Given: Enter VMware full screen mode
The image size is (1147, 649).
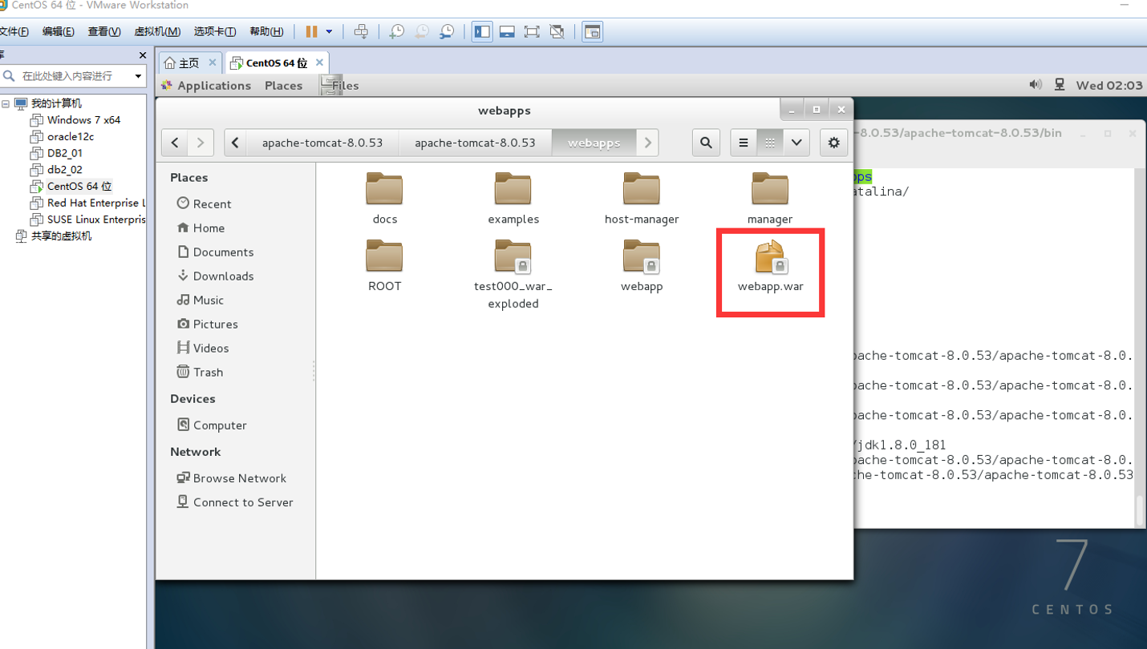Looking at the screenshot, I should pos(532,31).
